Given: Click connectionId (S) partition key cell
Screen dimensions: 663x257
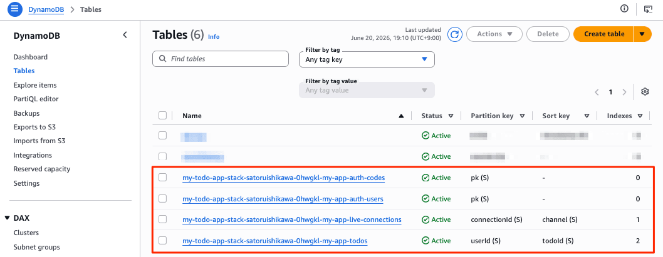Looking at the screenshot, I should [x=496, y=220].
